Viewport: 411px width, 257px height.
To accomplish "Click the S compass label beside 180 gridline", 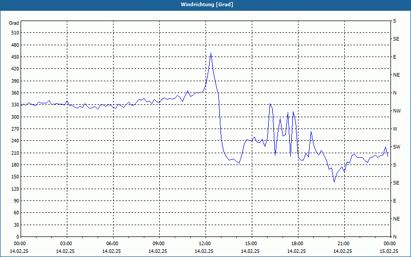I will point(395,165).
